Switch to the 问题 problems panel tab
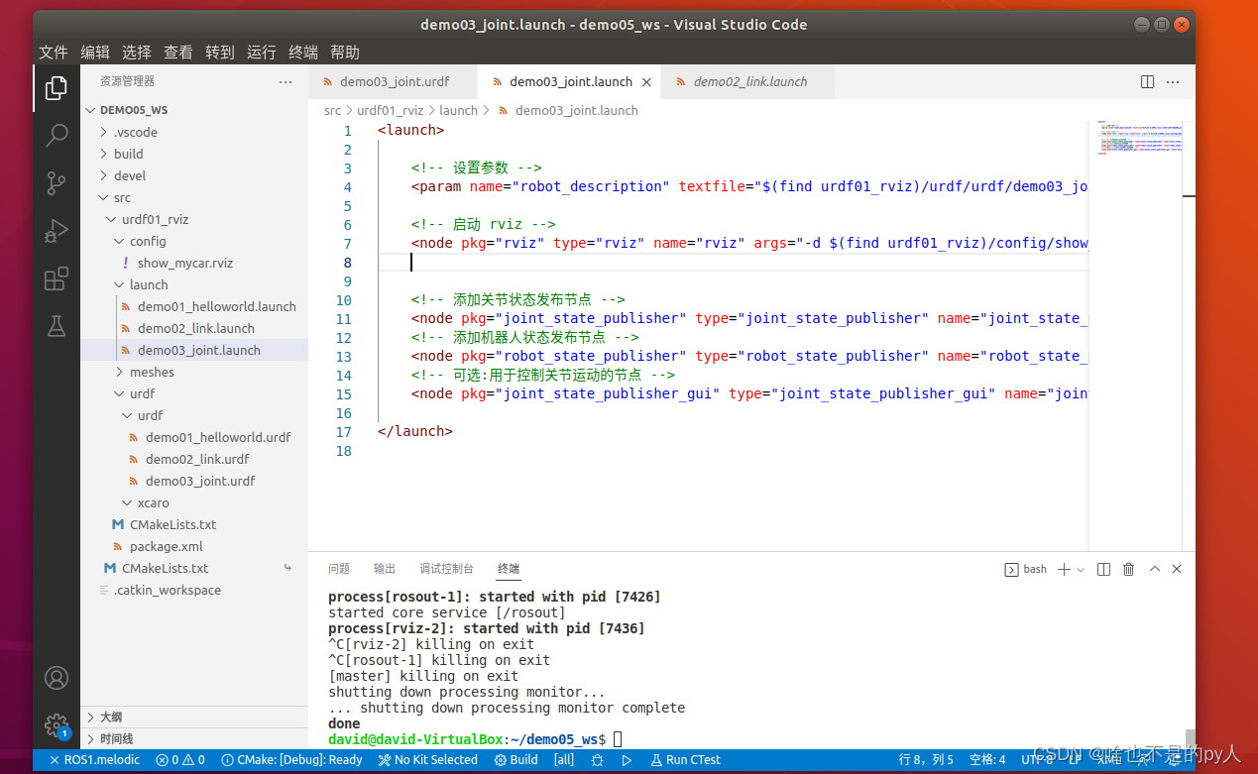Image resolution: width=1258 pixels, height=774 pixels. pos(339,569)
